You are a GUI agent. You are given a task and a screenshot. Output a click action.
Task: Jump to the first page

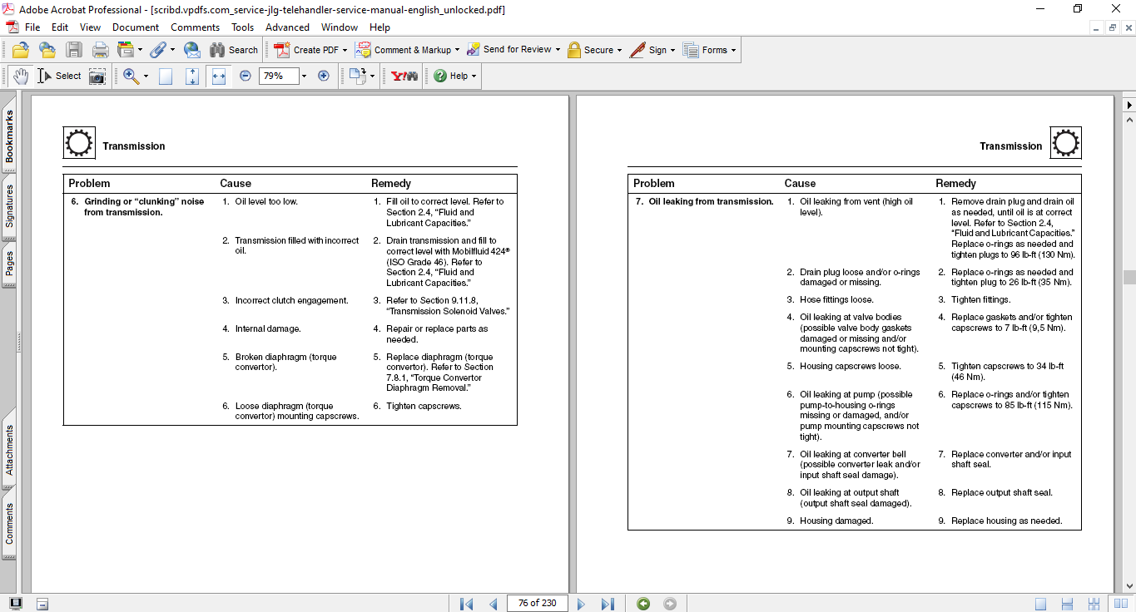[467, 604]
